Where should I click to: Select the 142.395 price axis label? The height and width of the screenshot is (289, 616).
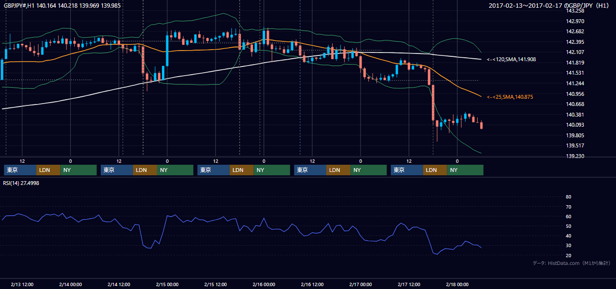[575, 42]
